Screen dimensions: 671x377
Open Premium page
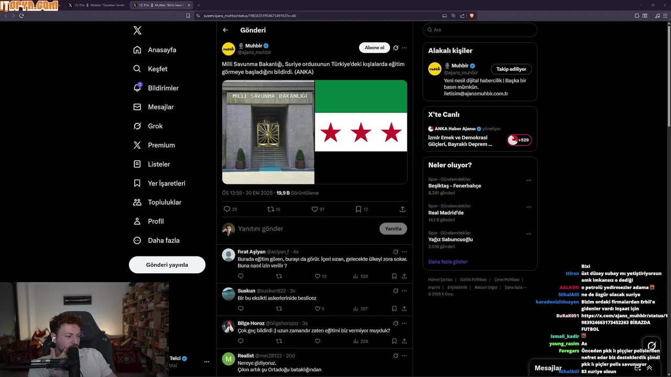154,145
